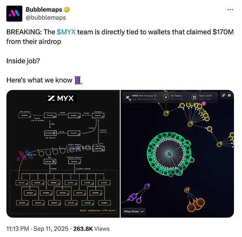Click the pink C bubble marker
Screen dimensions: 242x237
[x=204, y=103]
